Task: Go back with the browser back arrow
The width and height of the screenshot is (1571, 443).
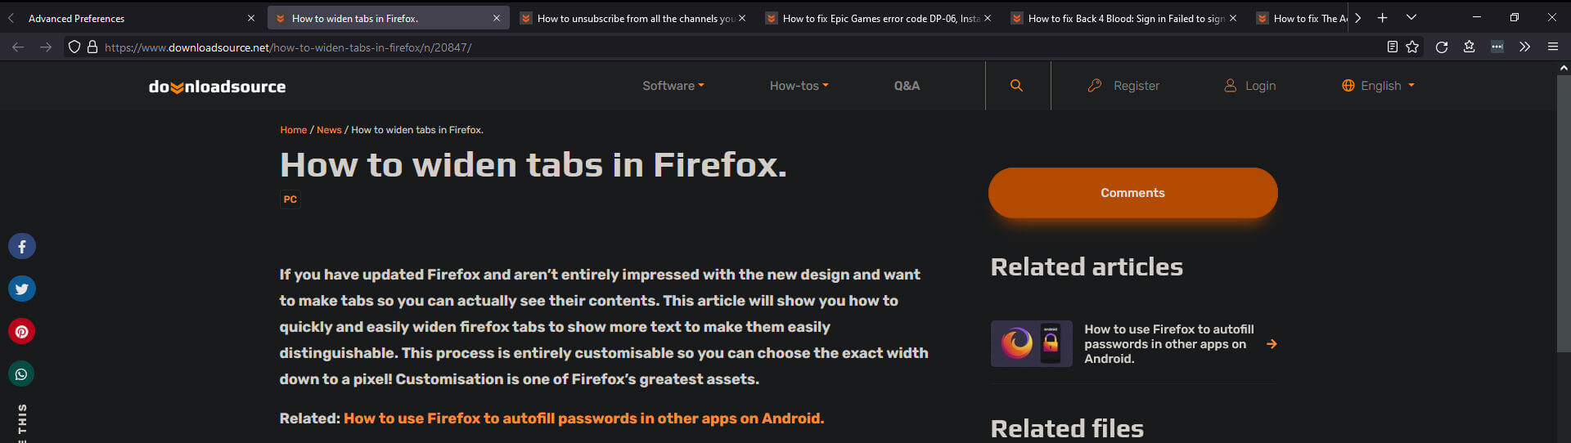Action: click(x=18, y=47)
